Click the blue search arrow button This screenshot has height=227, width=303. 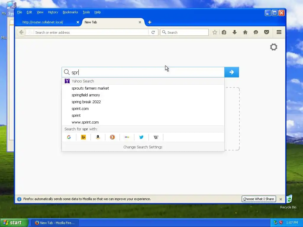[x=232, y=72]
